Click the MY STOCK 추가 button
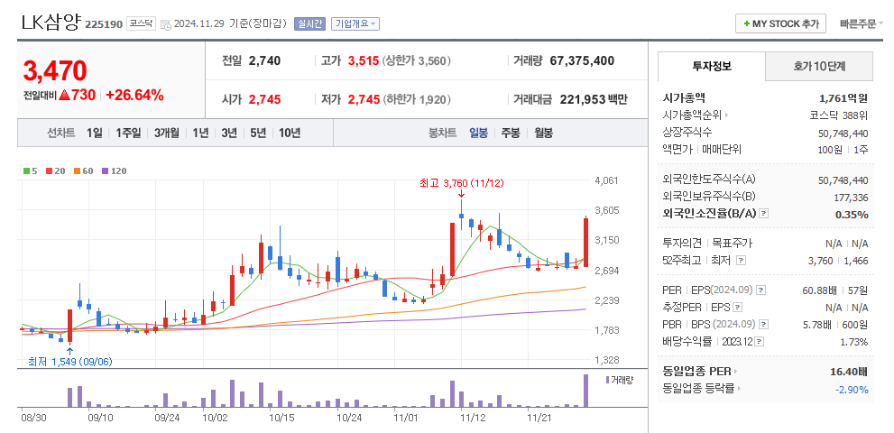894x433 pixels. click(x=780, y=24)
